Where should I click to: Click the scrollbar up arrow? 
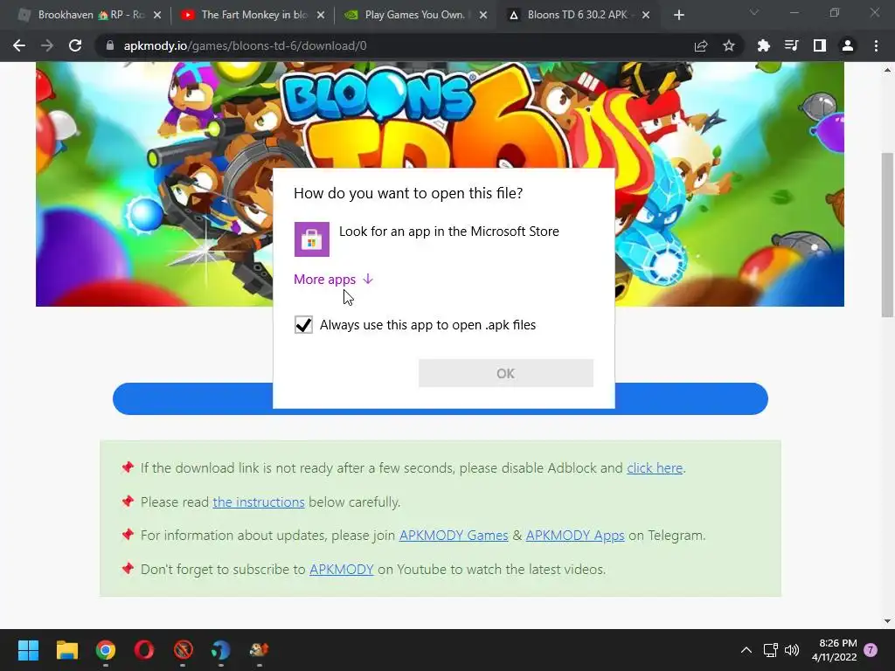coord(887,70)
